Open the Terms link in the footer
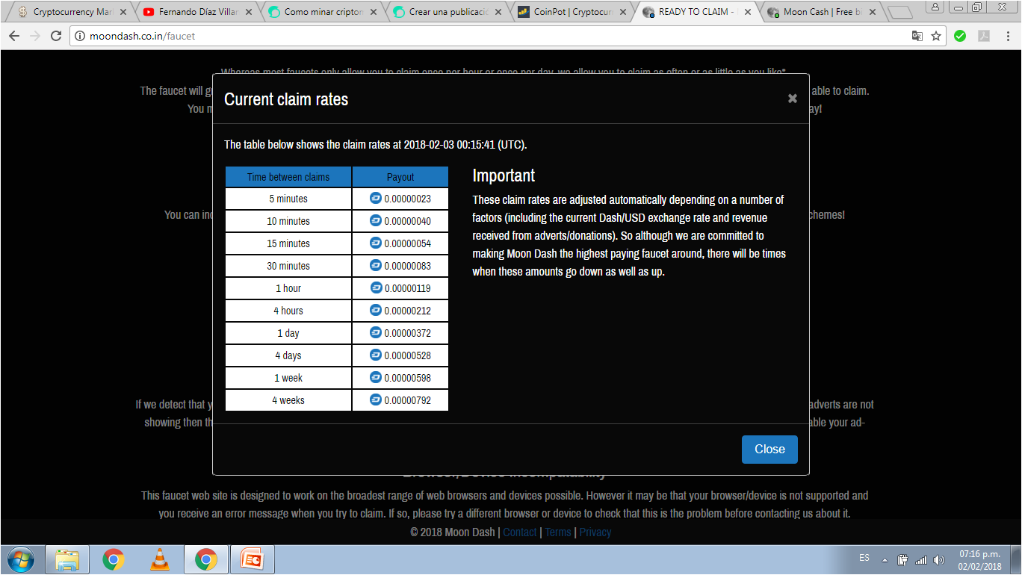The width and height of the screenshot is (1022, 575). (x=558, y=532)
